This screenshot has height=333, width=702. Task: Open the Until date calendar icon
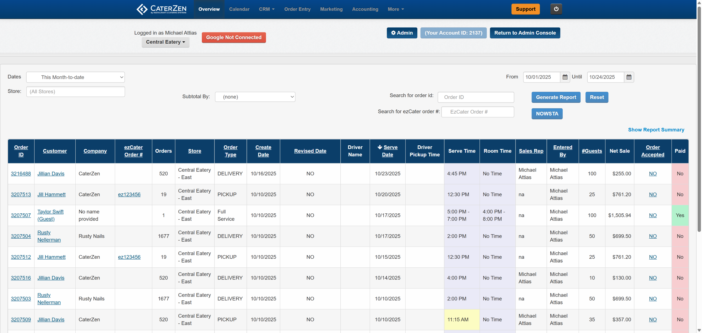tap(629, 77)
